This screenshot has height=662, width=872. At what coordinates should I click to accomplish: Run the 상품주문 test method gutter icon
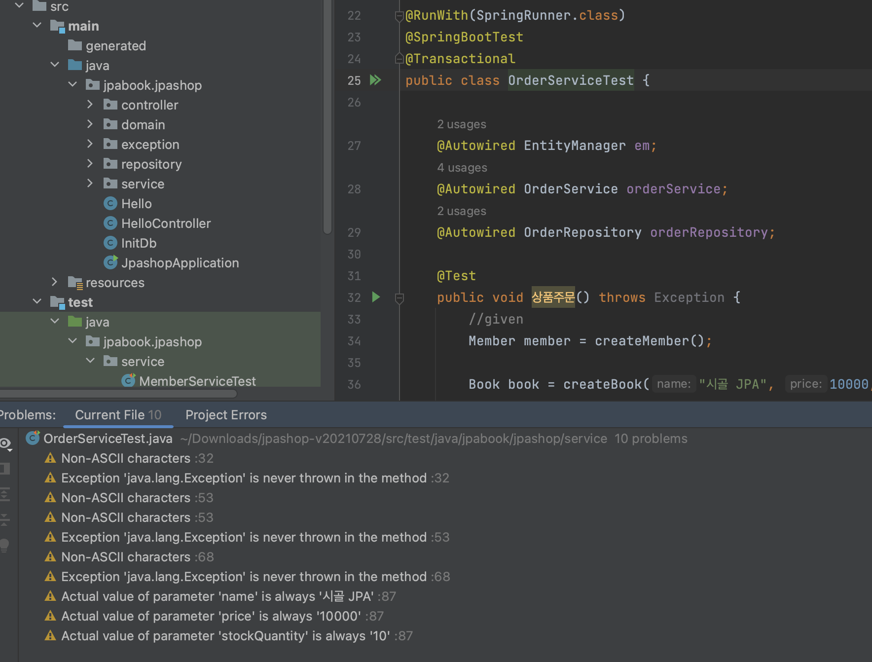click(x=376, y=297)
